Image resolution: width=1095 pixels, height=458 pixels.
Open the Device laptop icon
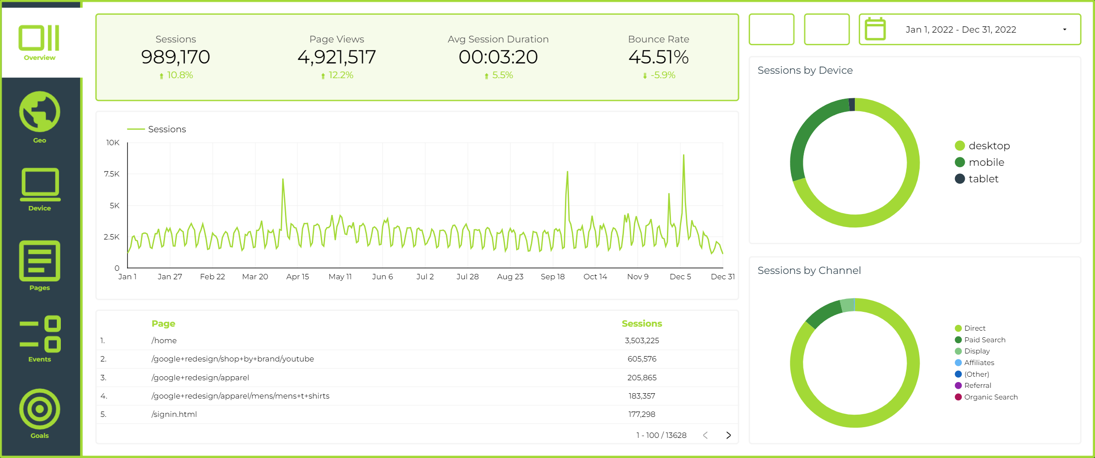point(40,184)
